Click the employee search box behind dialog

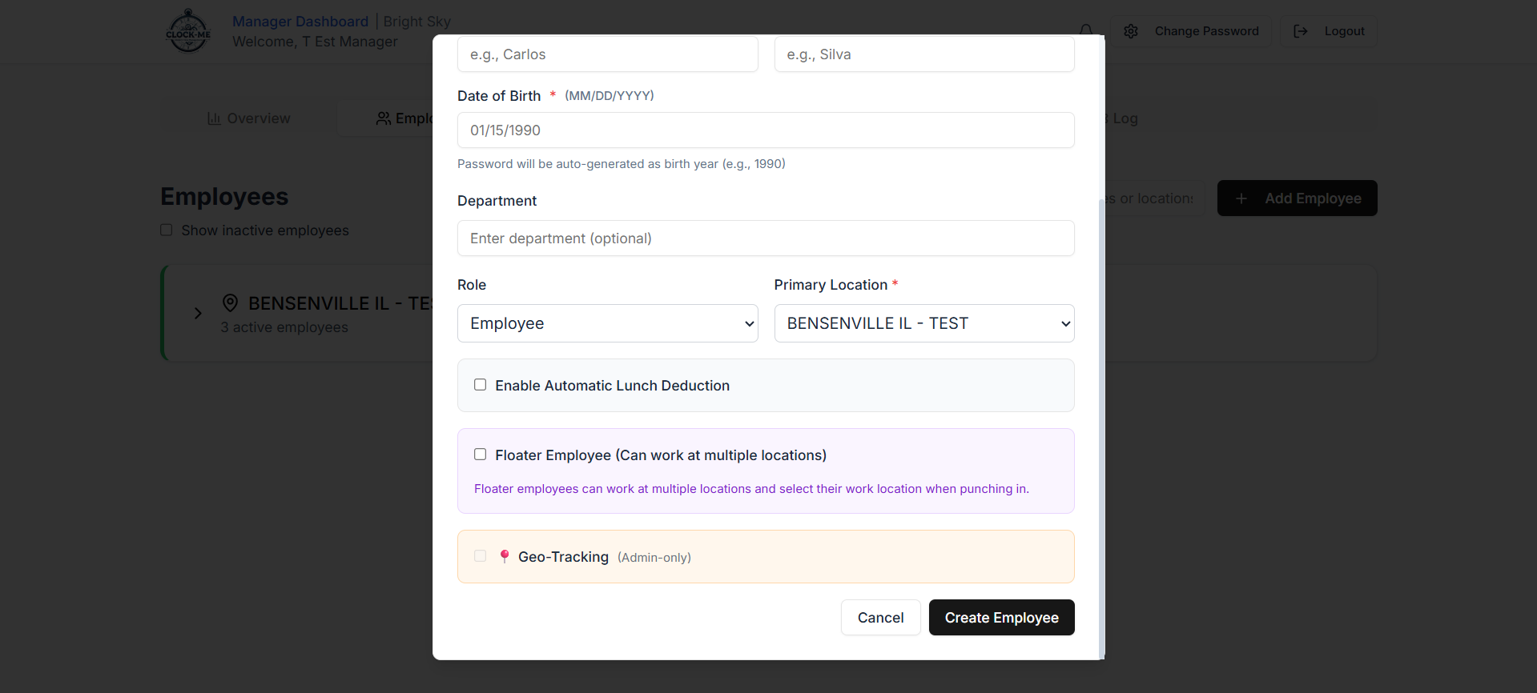[1155, 198]
